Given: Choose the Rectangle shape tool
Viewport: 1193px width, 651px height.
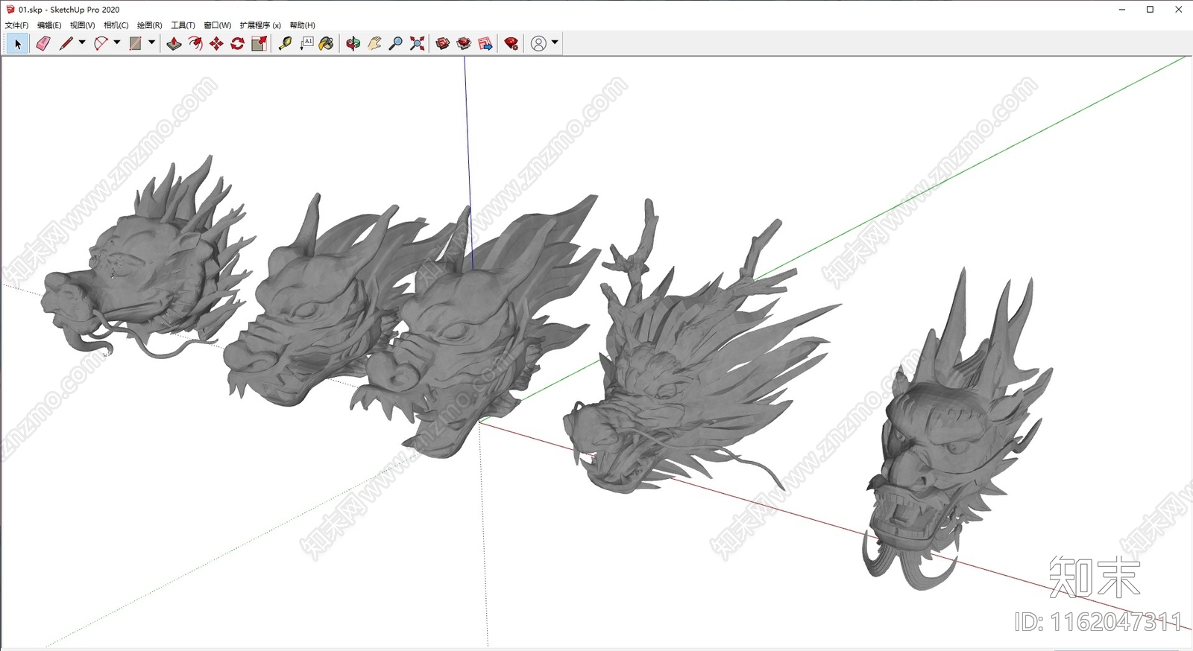Looking at the screenshot, I should point(136,44).
